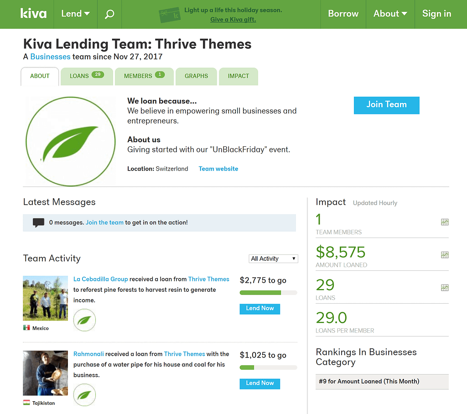Open the search magnifier icon
The height and width of the screenshot is (414, 467).
click(109, 14)
